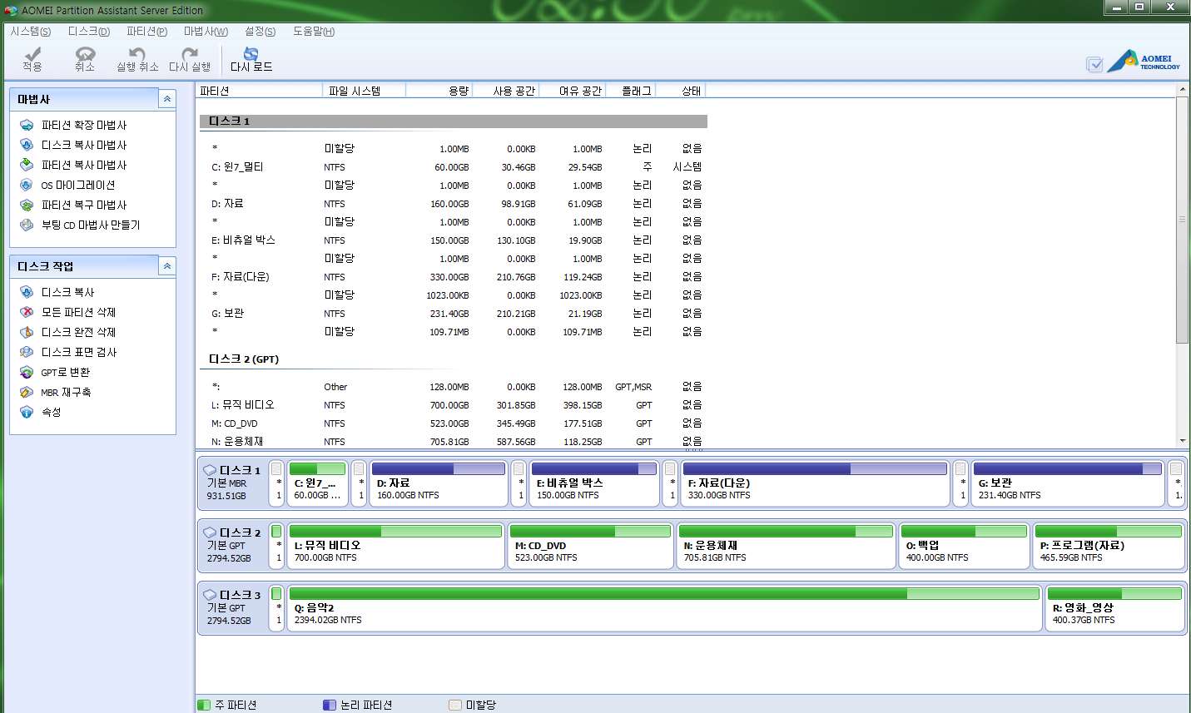Click the 논리 파티션 legend color swatch
Screen dimensions: 1191x713
click(329, 705)
